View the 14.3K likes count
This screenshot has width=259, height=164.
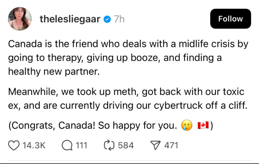click(x=34, y=145)
